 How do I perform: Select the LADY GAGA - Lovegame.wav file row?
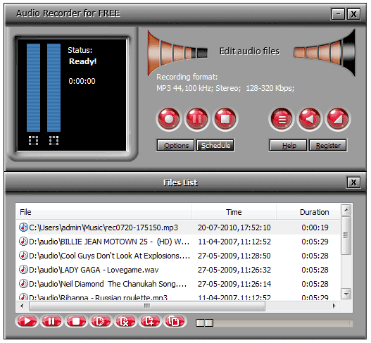[x=178, y=270]
